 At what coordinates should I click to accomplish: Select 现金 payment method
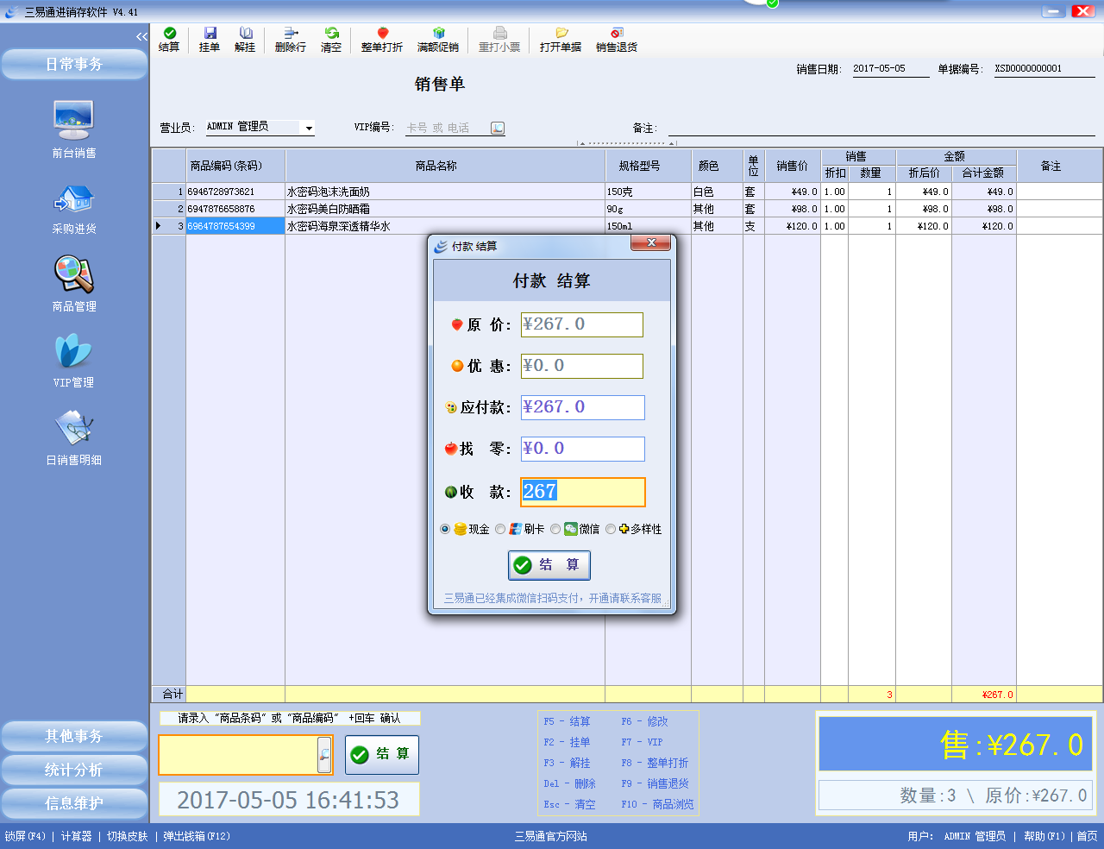[445, 529]
